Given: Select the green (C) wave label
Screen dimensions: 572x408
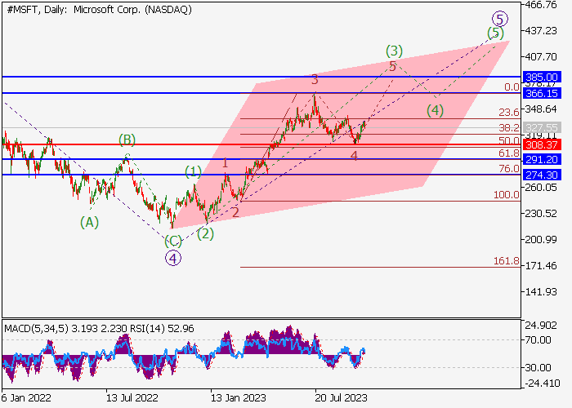Looking at the screenshot, I should (x=172, y=241).
